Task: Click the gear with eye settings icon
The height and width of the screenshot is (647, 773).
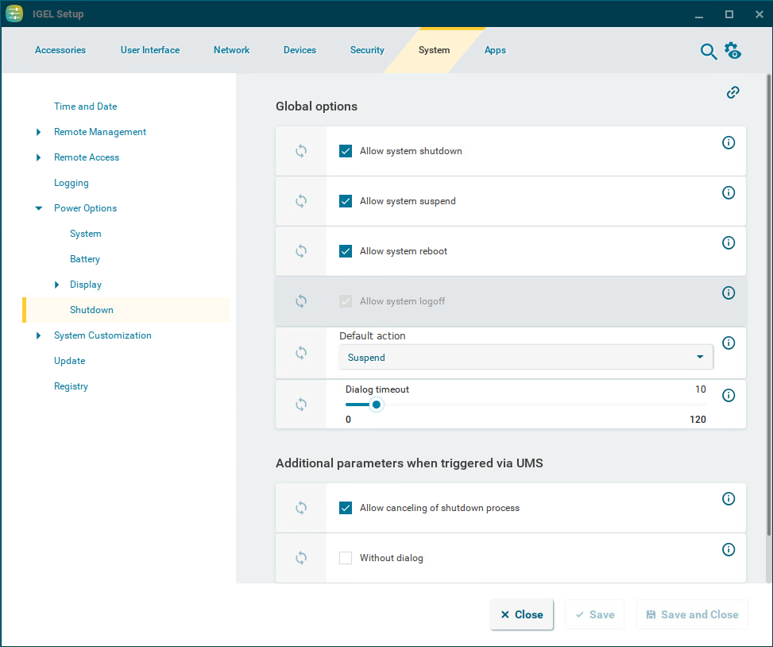Action: click(732, 51)
